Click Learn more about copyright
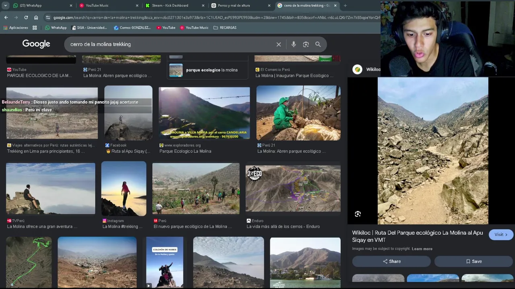Viewport: 515px width, 289px height. tap(422, 249)
